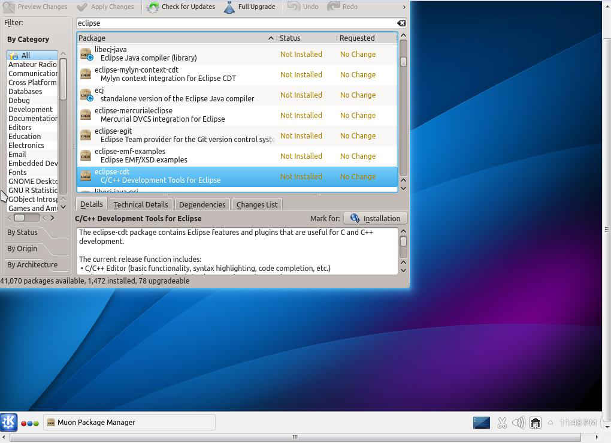This screenshot has height=443, width=611.
Task: Click the ecj package icon
Action: [86, 95]
